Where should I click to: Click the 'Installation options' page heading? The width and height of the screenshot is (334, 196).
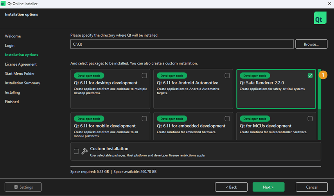click(x=21, y=14)
